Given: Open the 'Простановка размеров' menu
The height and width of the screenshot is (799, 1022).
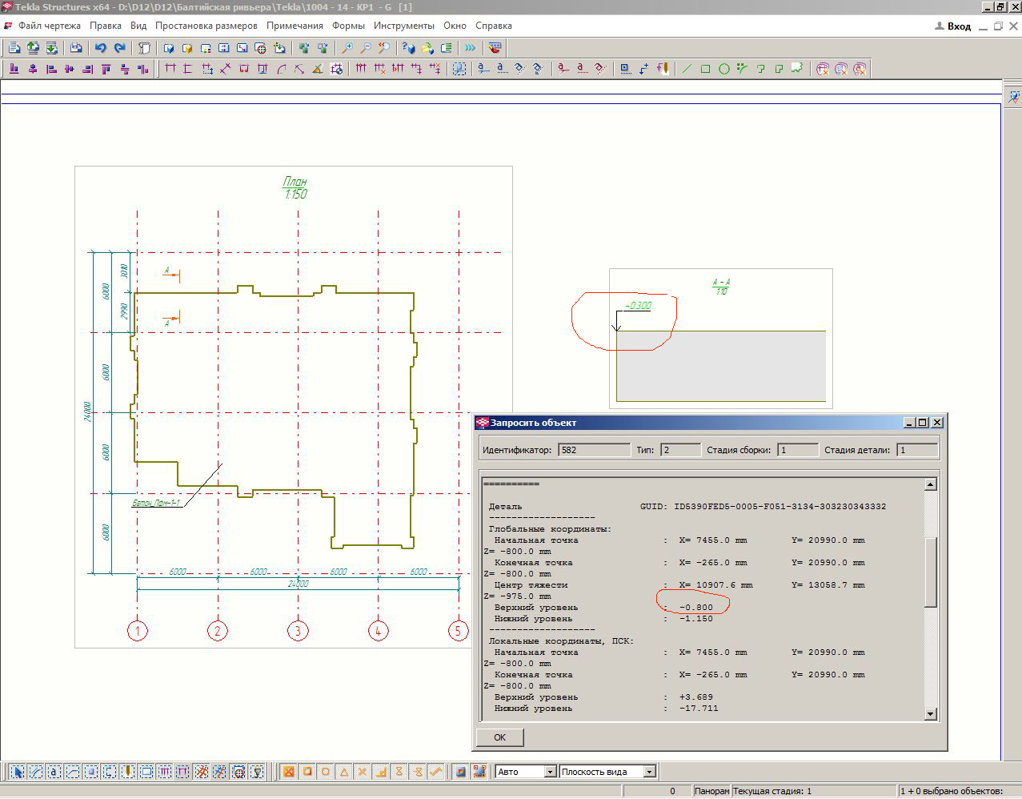Looking at the screenshot, I should click(206, 26).
